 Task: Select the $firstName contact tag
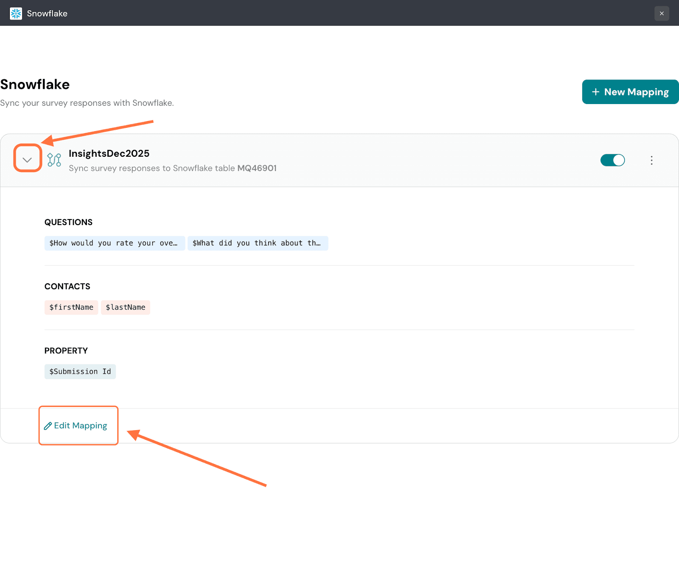click(71, 307)
